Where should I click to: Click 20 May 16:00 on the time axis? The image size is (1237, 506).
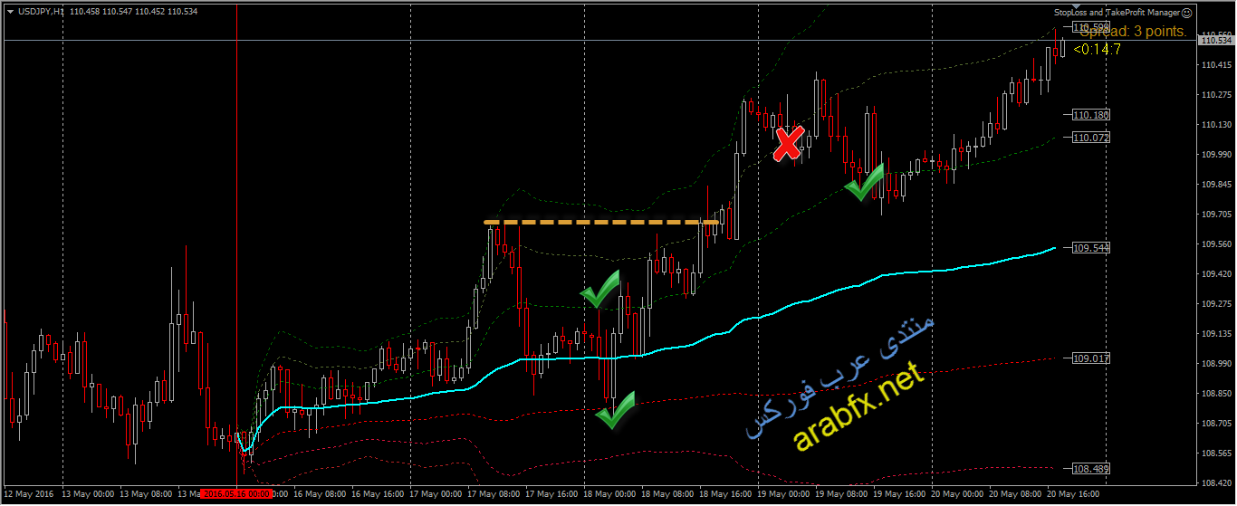click(x=1073, y=495)
